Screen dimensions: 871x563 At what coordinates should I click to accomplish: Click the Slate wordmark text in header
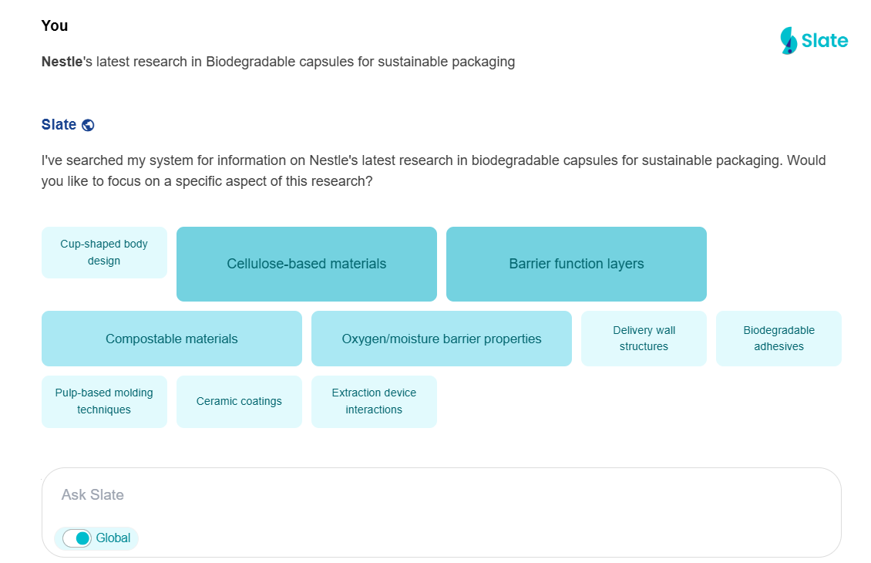[824, 41]
